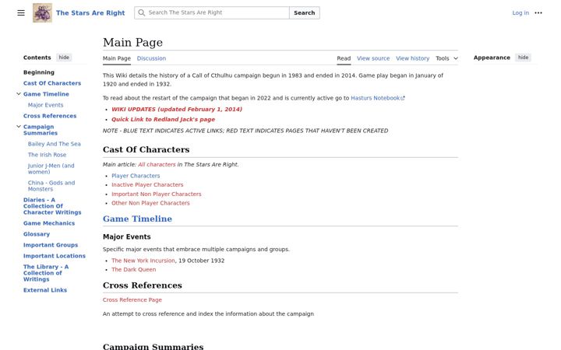Viewport: 561px width, 350px height.
Task: Jump to Major Events in contents
Action: pyautogui.click(x=45, y=105)
